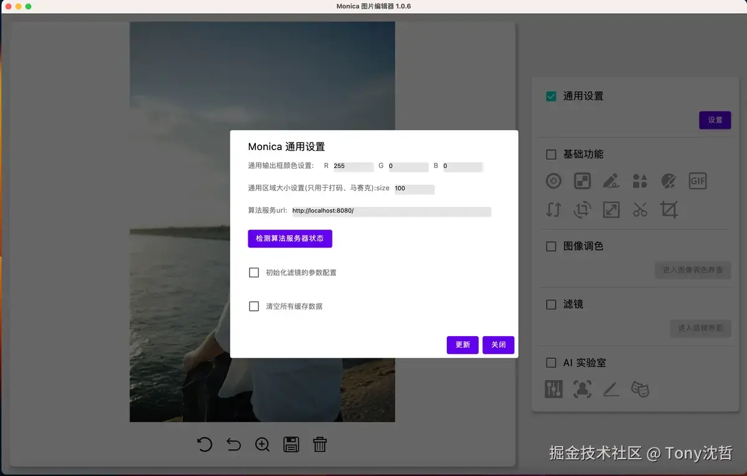
Task: Click the save icon below the image
Action: (291, 444)
